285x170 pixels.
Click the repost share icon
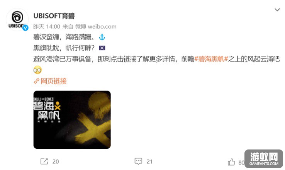(44, 161)
